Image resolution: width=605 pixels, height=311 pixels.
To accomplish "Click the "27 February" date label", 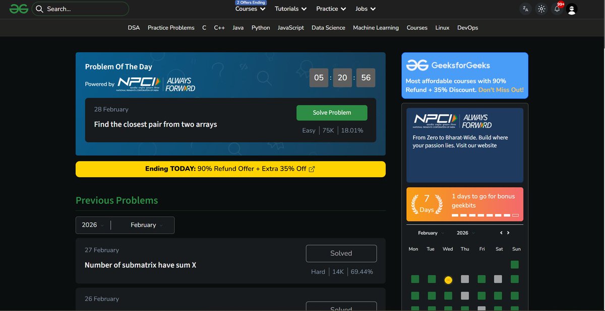I will (102, 250).
